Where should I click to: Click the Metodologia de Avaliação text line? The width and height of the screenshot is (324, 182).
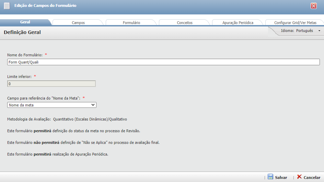[x=67, y=119]
